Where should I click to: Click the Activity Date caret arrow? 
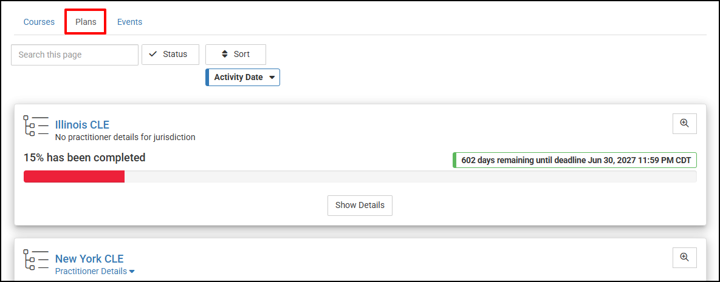pyautogui.click(x=272, y=78)
